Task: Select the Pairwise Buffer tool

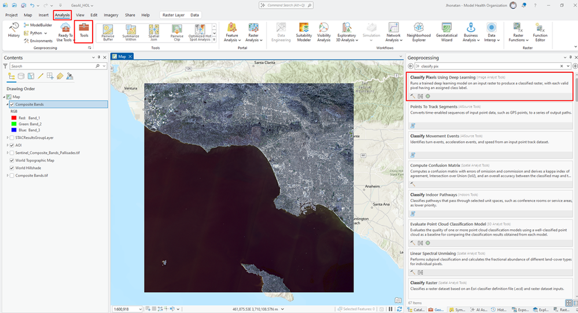Action: tap(108, 32)
